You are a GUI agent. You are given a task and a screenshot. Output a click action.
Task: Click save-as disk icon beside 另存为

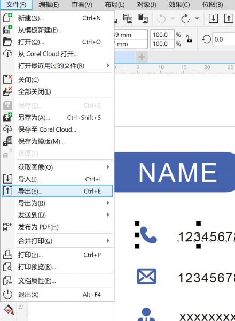[x=7, y=117]
